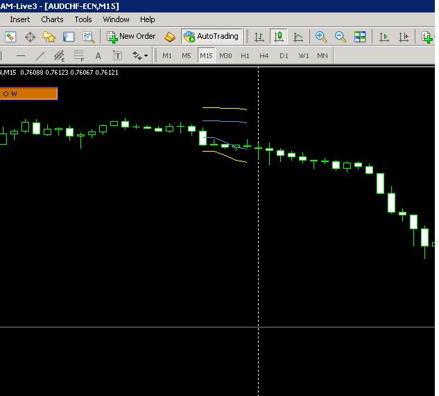Screen dimensions: 439x396
Task: Select the trendline drawing tool
Action: pos(40,56)
